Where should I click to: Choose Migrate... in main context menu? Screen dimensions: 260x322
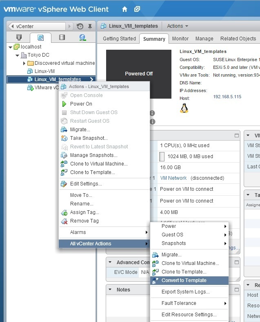(104, 130)
